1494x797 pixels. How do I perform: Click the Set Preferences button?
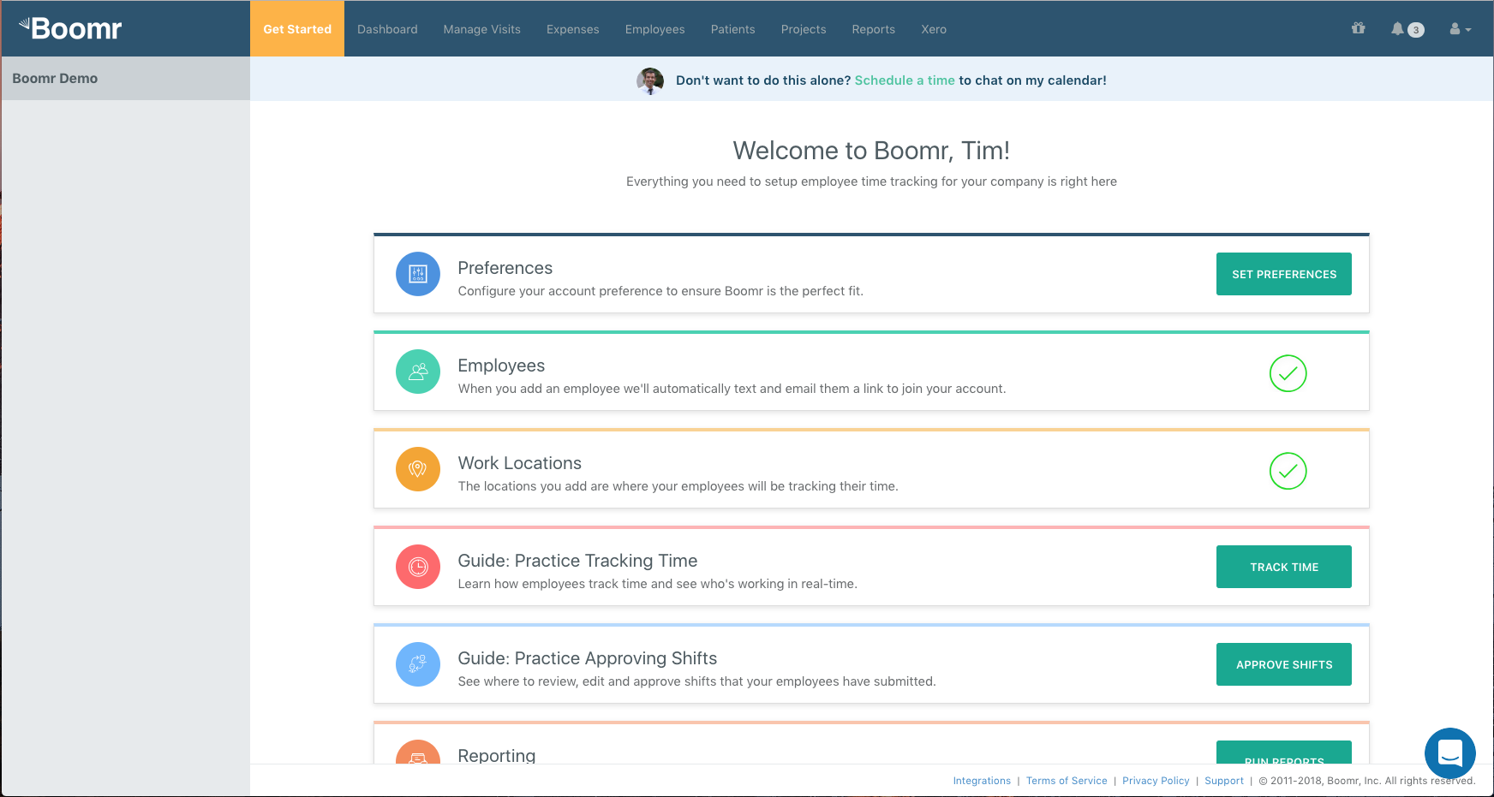coord(1284,274)
